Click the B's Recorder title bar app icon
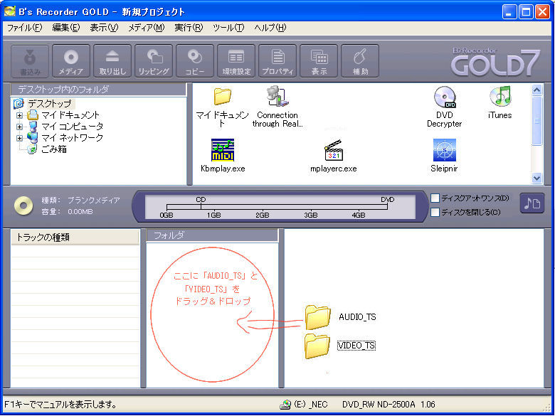Screen dimensions: 555x416 click(x=9, y=11)
